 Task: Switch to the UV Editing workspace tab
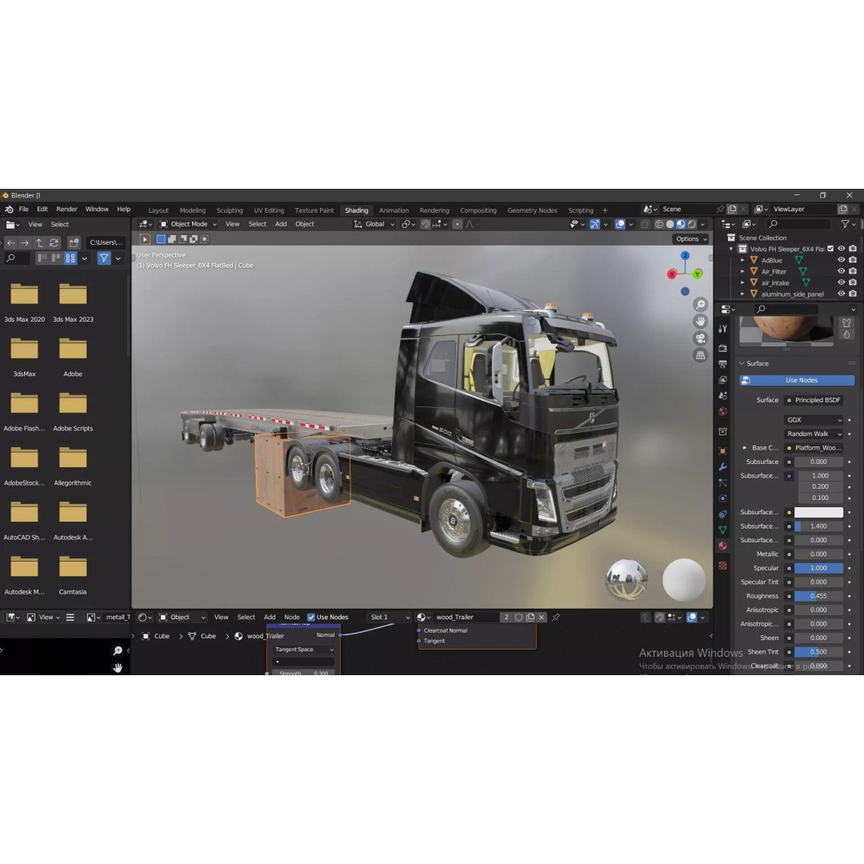(269, 210)
